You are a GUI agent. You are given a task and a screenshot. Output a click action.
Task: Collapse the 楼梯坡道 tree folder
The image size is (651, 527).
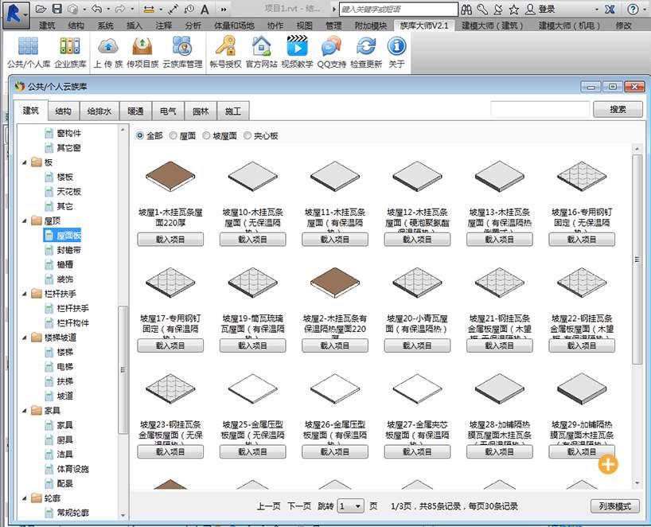pos(25,338)
